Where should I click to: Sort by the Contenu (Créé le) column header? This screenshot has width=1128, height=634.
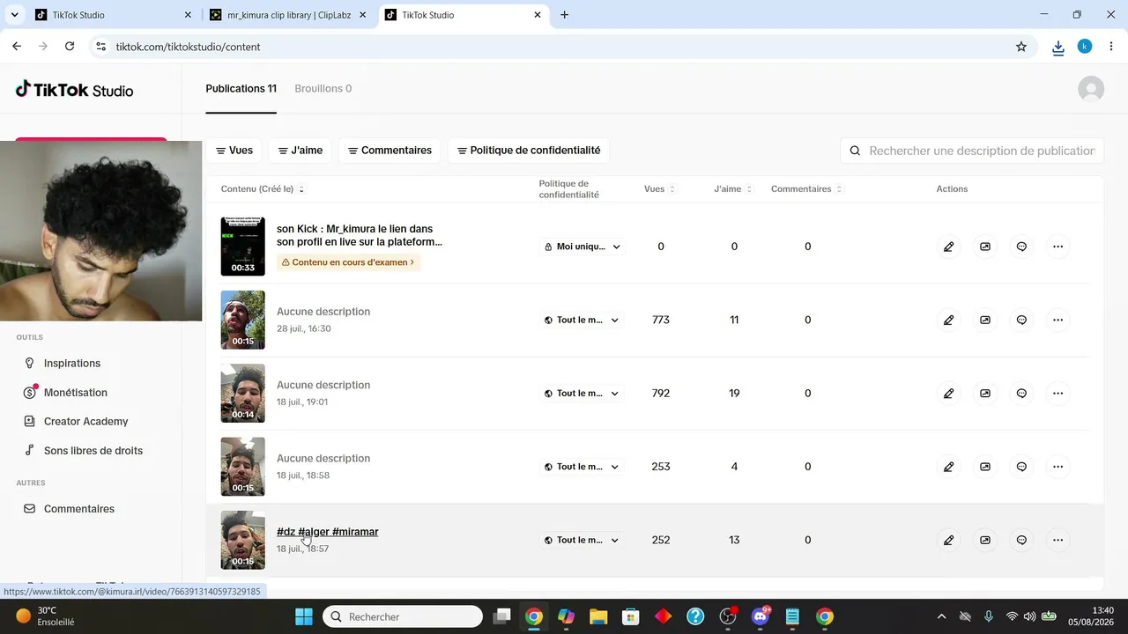[263, 189]
